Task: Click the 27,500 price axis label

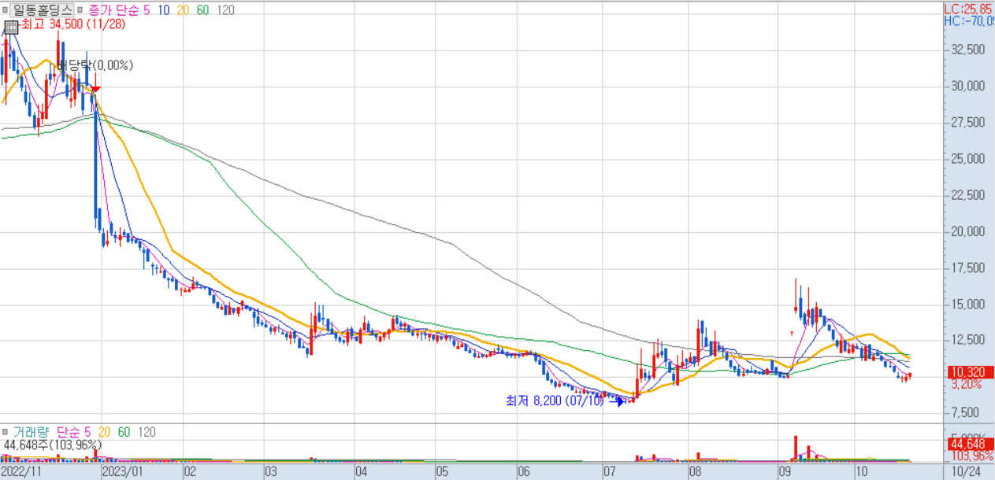Action: point(968,122)
